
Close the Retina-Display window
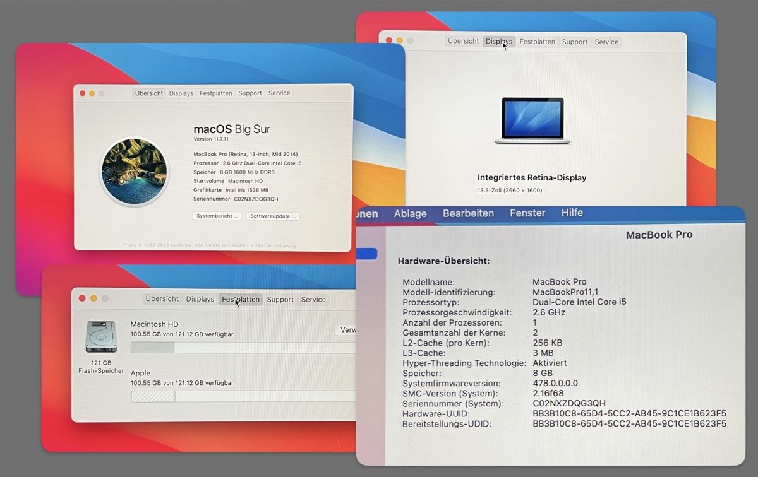point(388,40)
